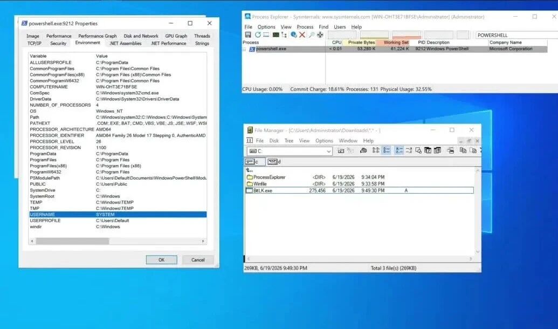Open the Security tab
Viewport: 558px width, 329px height.
pyautogui.click(x=58, y=44)
